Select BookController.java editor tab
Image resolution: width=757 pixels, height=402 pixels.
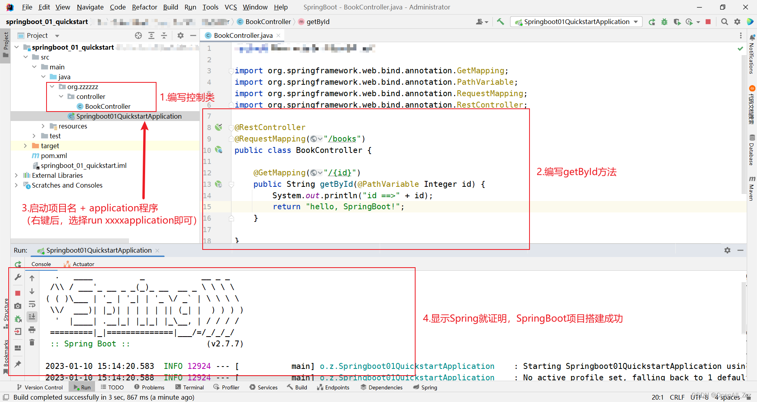point(243,35)
